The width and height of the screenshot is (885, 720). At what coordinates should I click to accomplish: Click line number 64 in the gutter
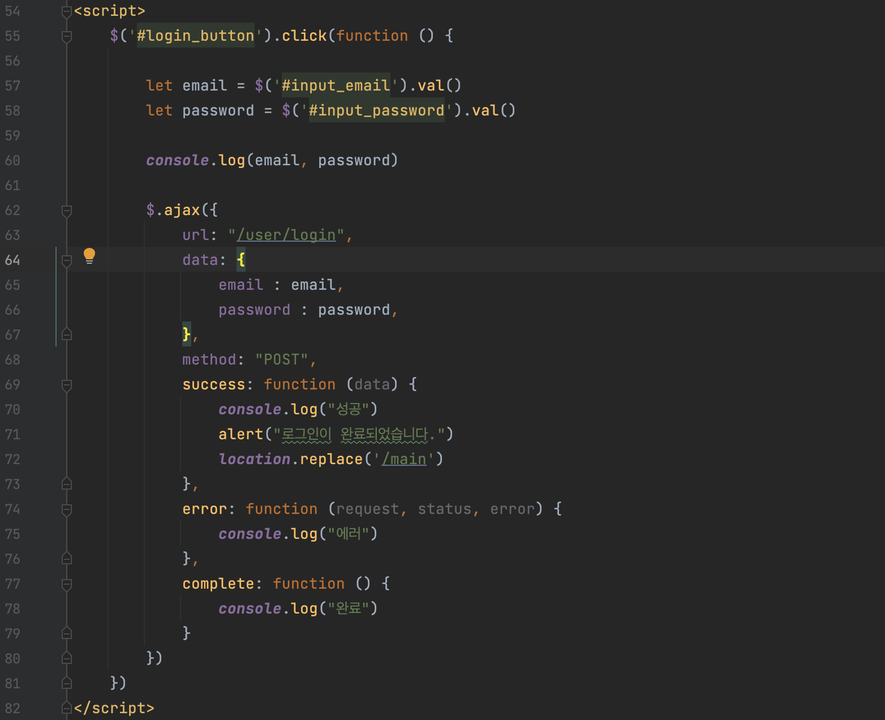12,260
